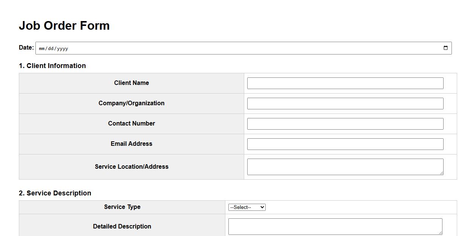The width and height of the screenshot is (476, 236).
Task: Click the calendar icon in Date field
Action: click(445, 48)
